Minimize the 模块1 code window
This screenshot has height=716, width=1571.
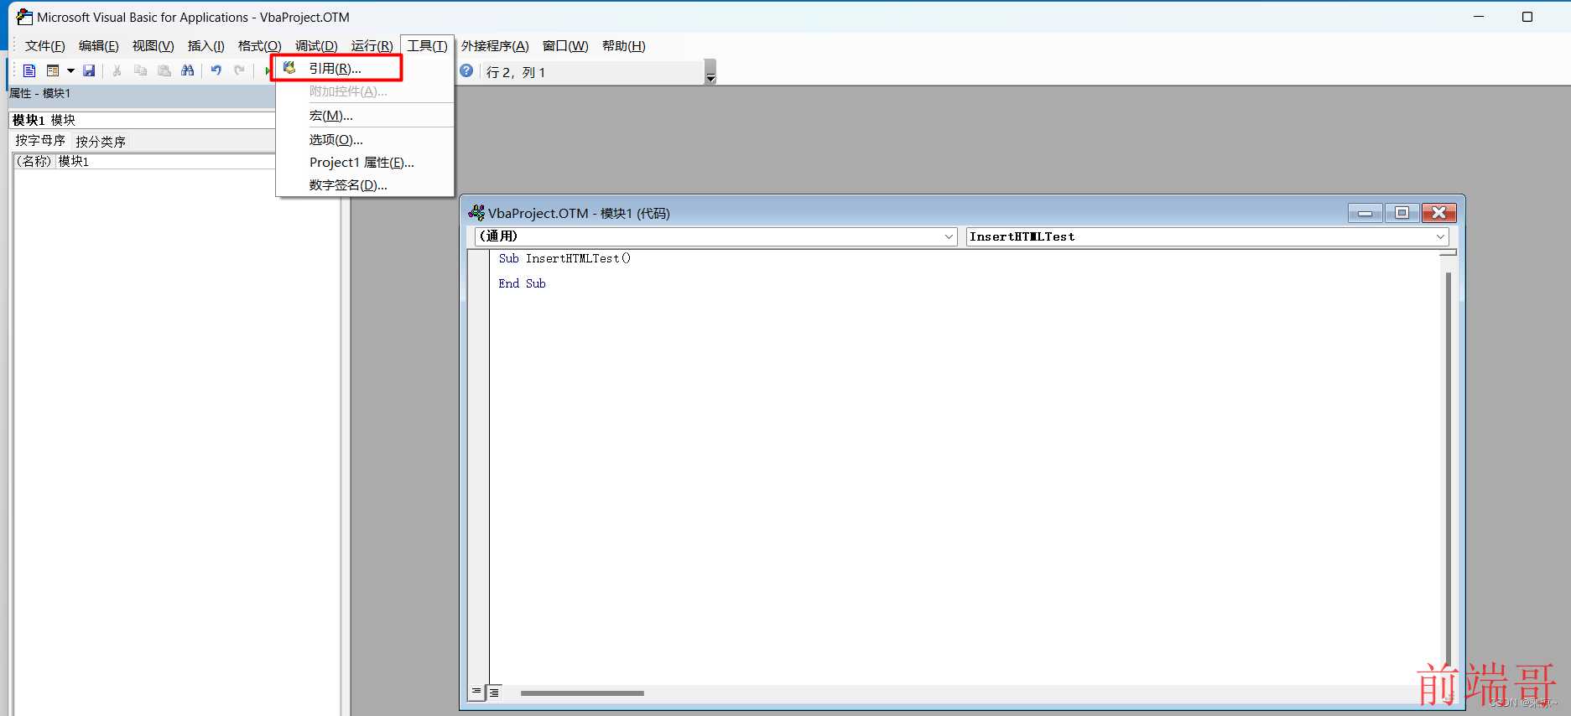click(1365, 213)
